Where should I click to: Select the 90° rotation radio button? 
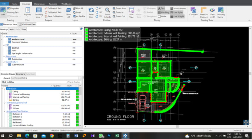[97, 9]
